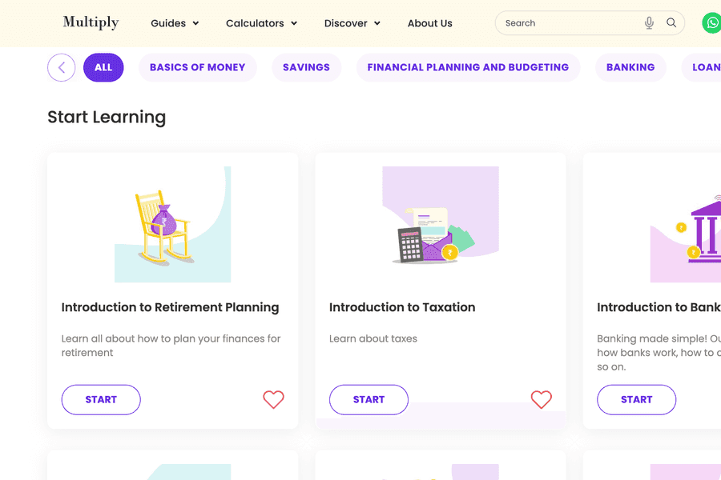Image resolution: width=721 pixels, height=480 pixels.
Task: Select the Financial Planning and Budgeting category
Action: point(468,68)
